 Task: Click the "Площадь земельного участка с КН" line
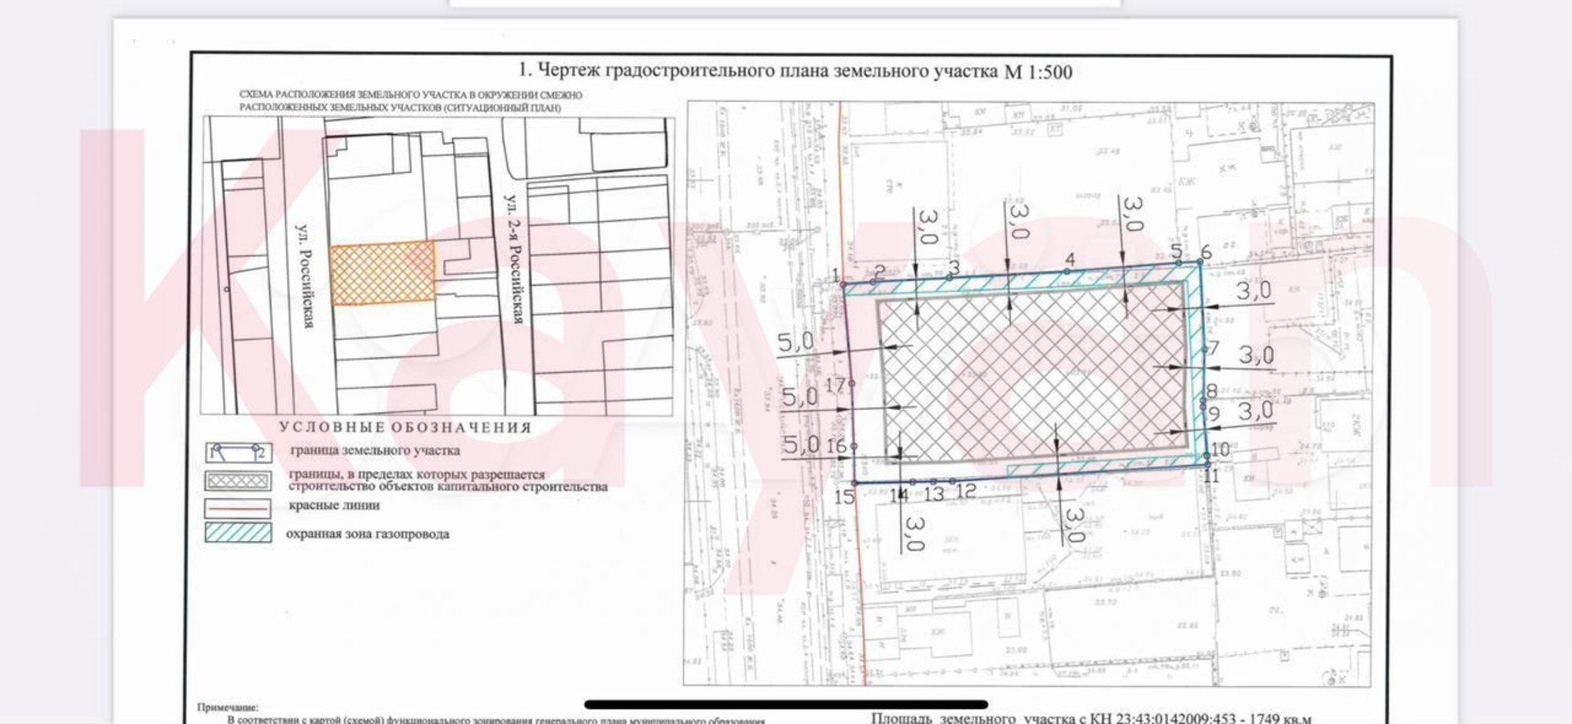click(1091, 718)
